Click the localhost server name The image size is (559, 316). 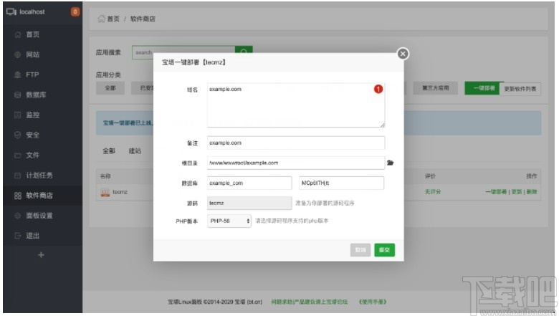pyautogui.click(x=32, y=11)
